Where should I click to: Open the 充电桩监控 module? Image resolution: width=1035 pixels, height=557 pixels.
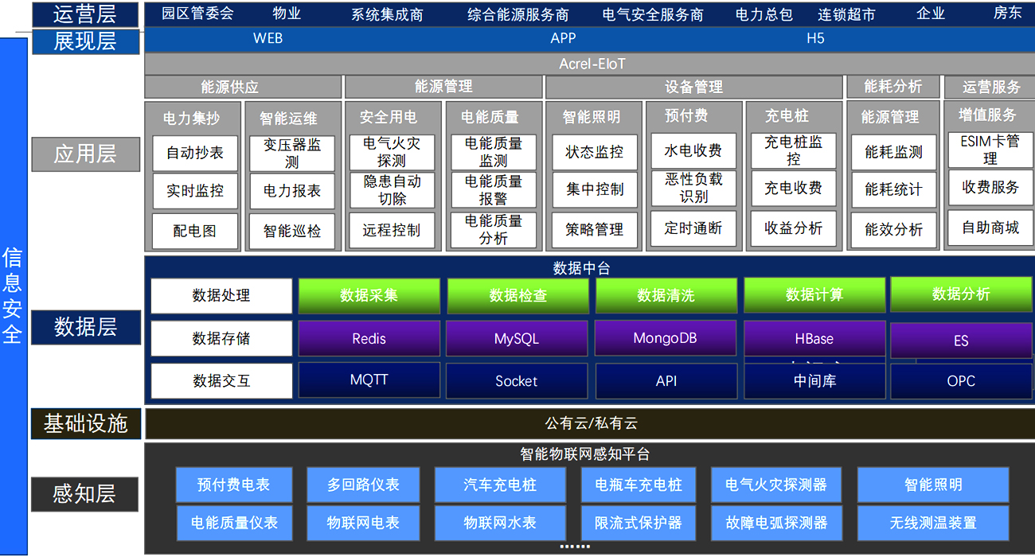[793, 150]
